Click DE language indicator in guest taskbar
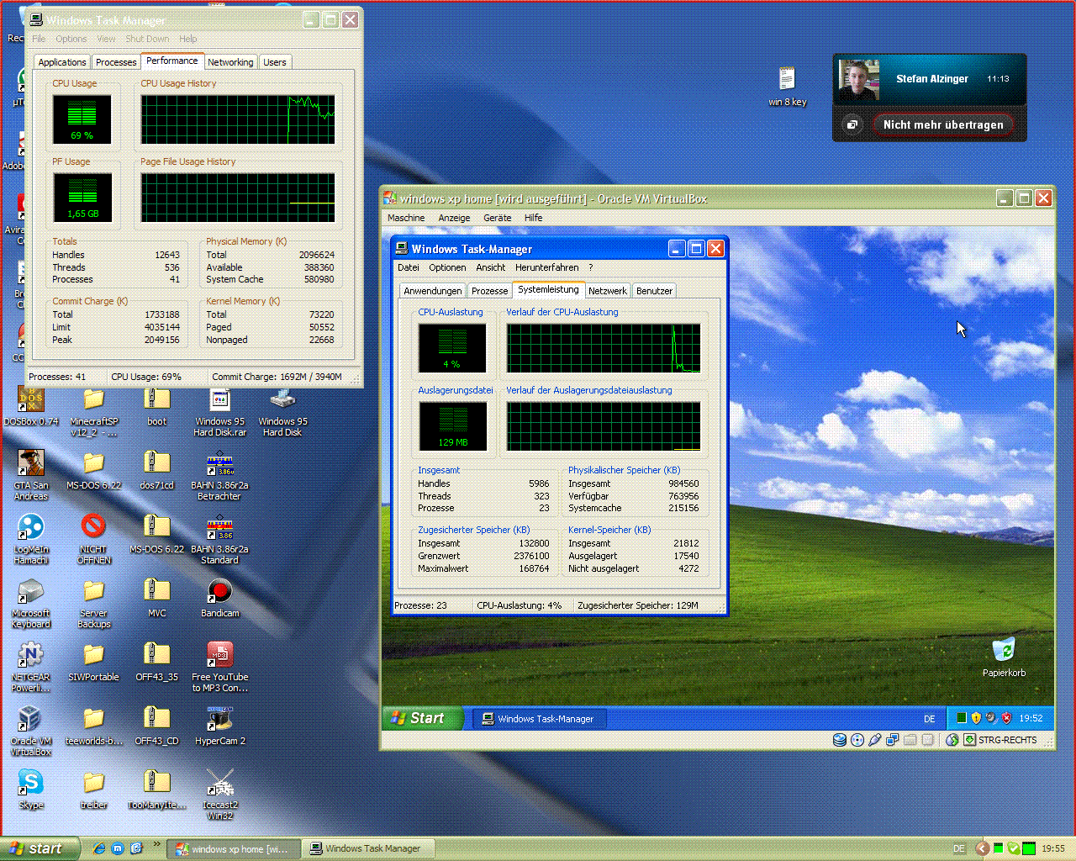This screenshot has width=1076, height=861. click(929, 719)
